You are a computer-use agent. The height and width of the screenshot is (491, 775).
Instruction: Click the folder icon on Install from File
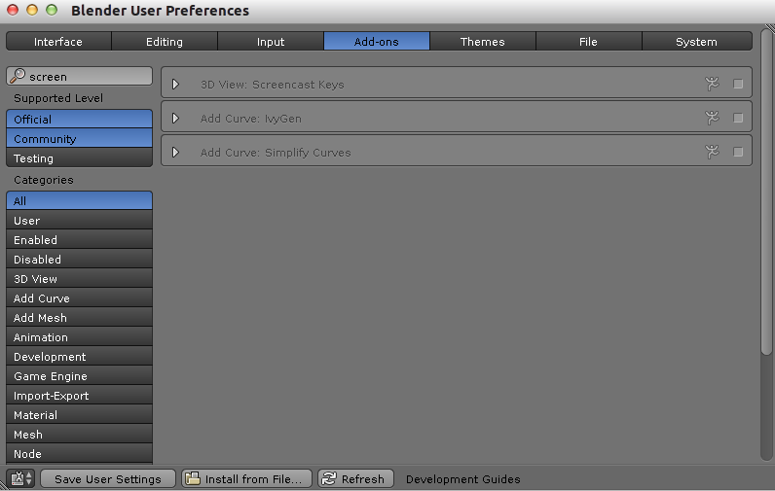click(x=193, y=478)
